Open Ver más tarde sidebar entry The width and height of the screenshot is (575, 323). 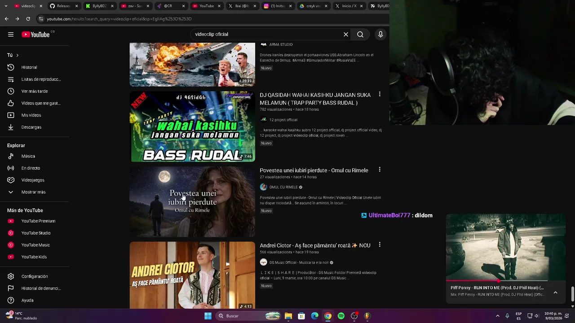(35, 91)
